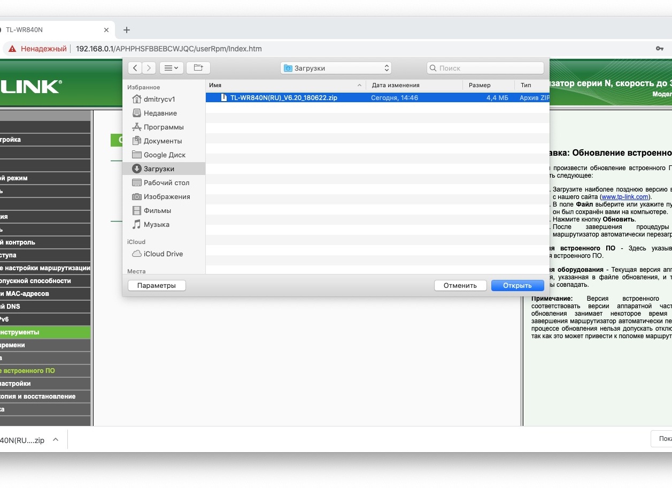The image size is (672, 488).
Task: Sort by Размер column
Action: click(489, 85)
